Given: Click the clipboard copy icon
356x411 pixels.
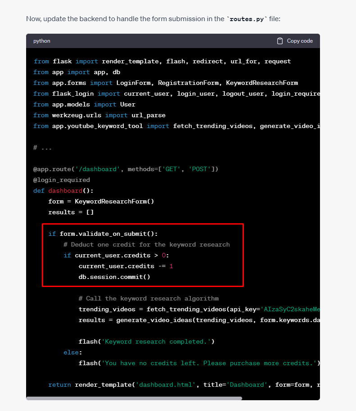Looking at the screenshot, I should click(x=280, y=41).
